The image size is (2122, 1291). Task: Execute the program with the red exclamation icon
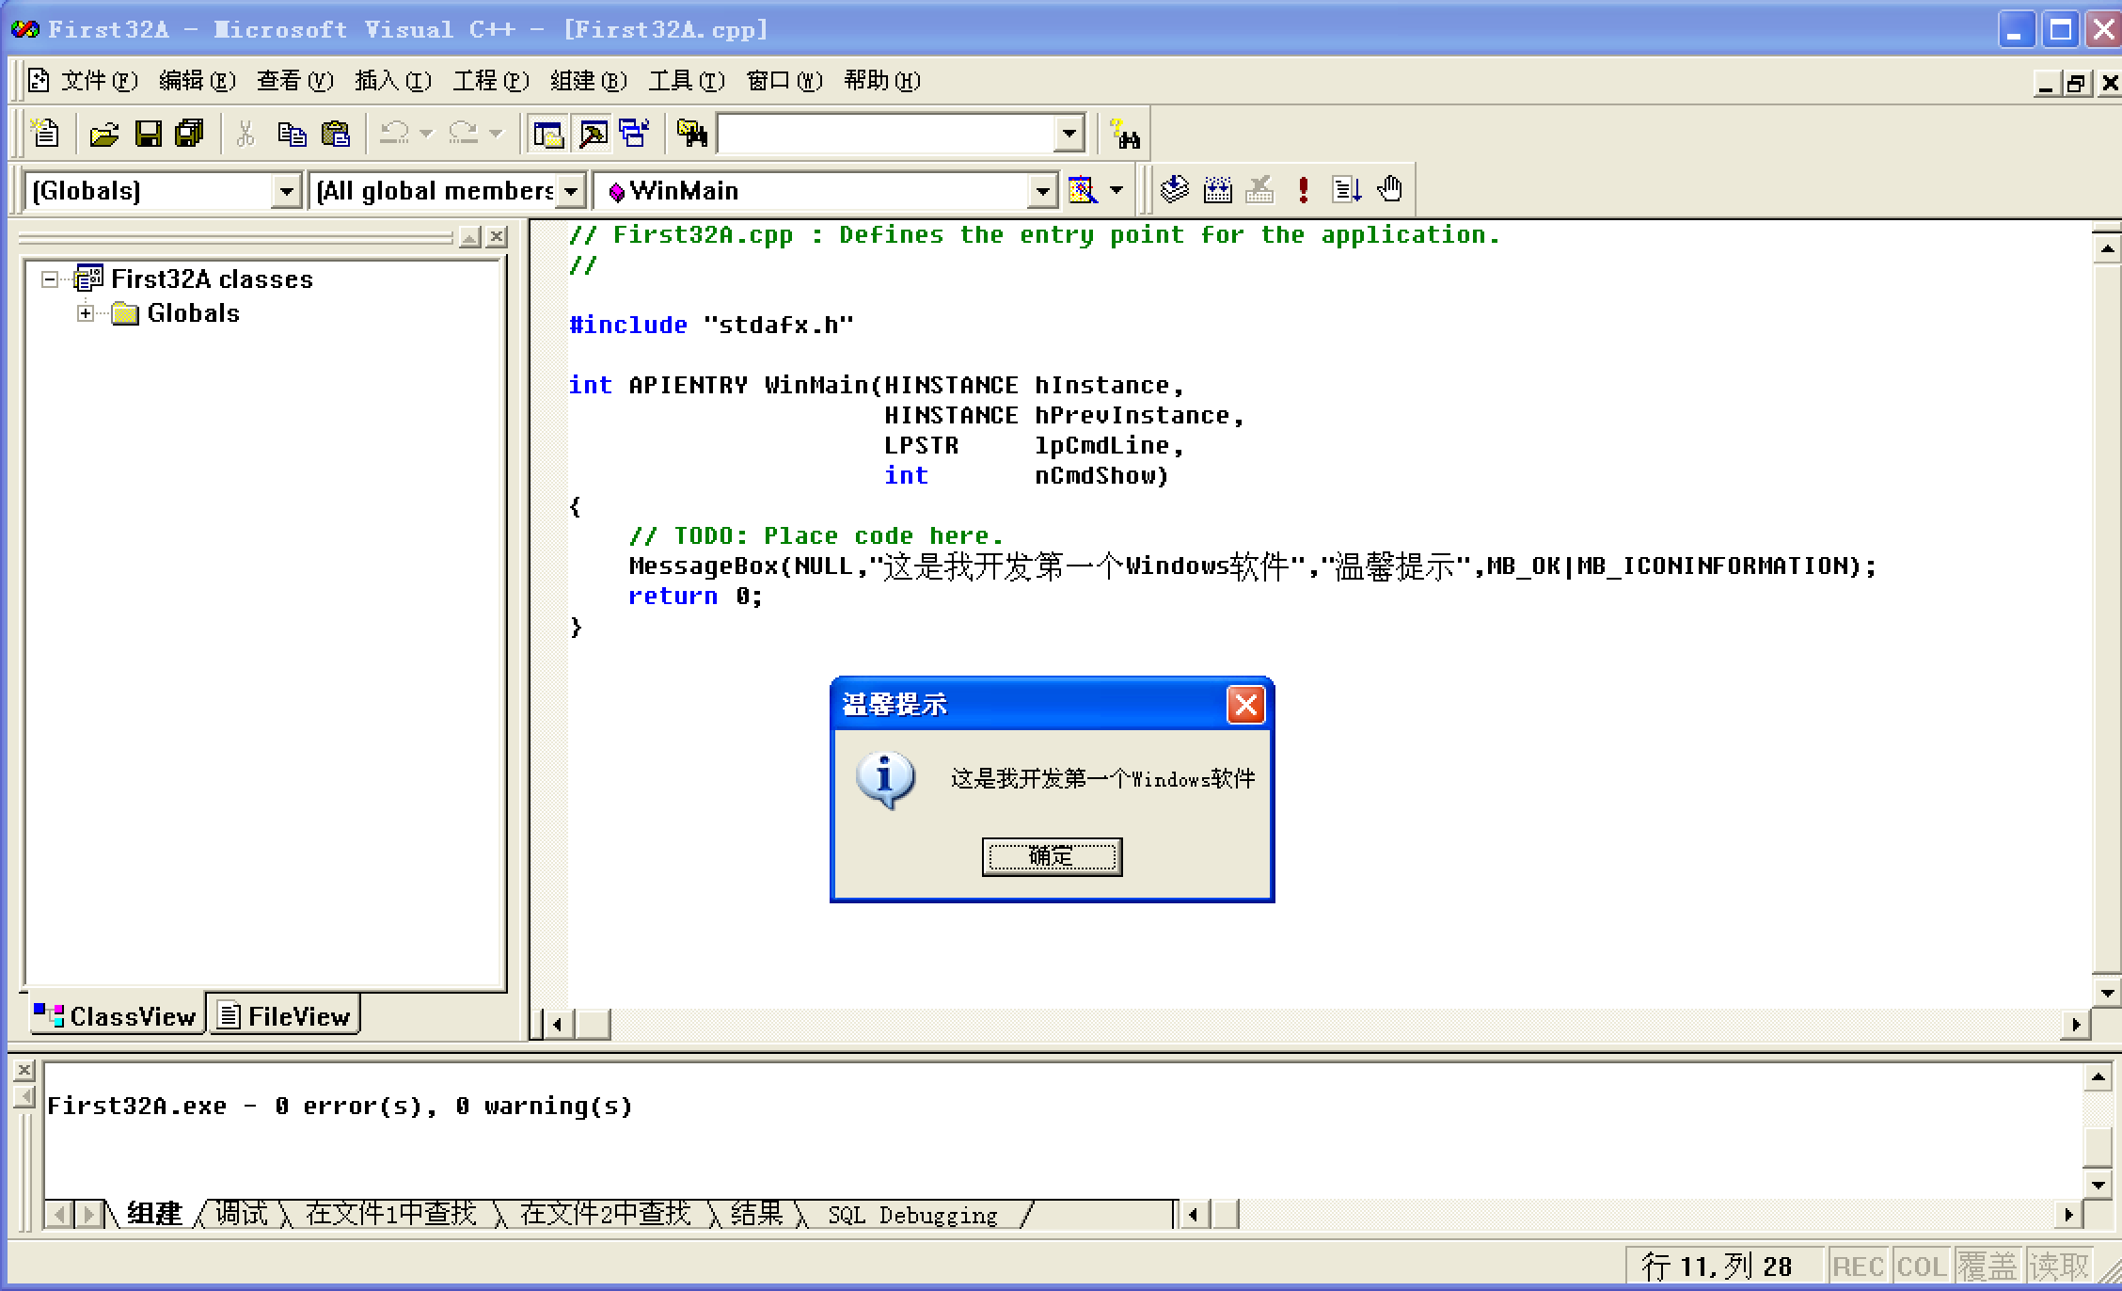(1302, 188)
